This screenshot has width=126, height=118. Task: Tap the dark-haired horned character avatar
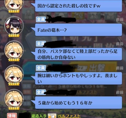pos(14,26)
